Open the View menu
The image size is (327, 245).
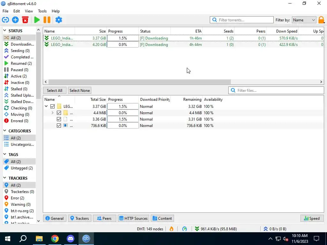[29, 11]
